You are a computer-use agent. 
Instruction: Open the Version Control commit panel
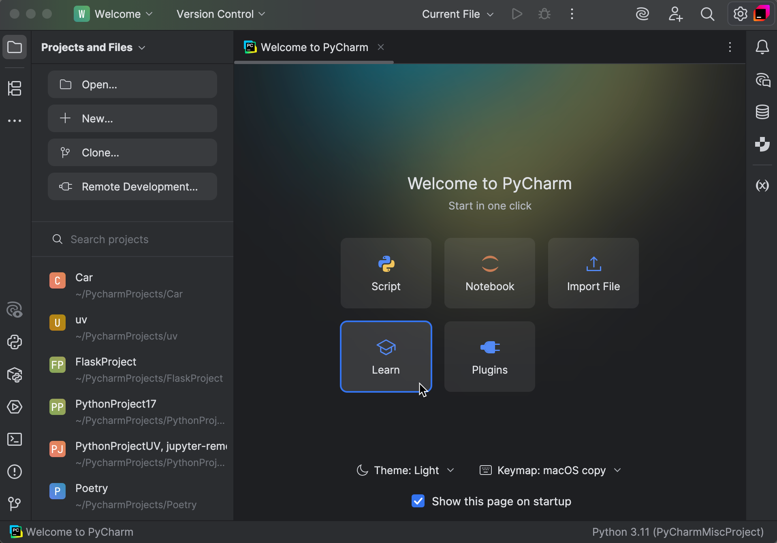coord(15,88)
